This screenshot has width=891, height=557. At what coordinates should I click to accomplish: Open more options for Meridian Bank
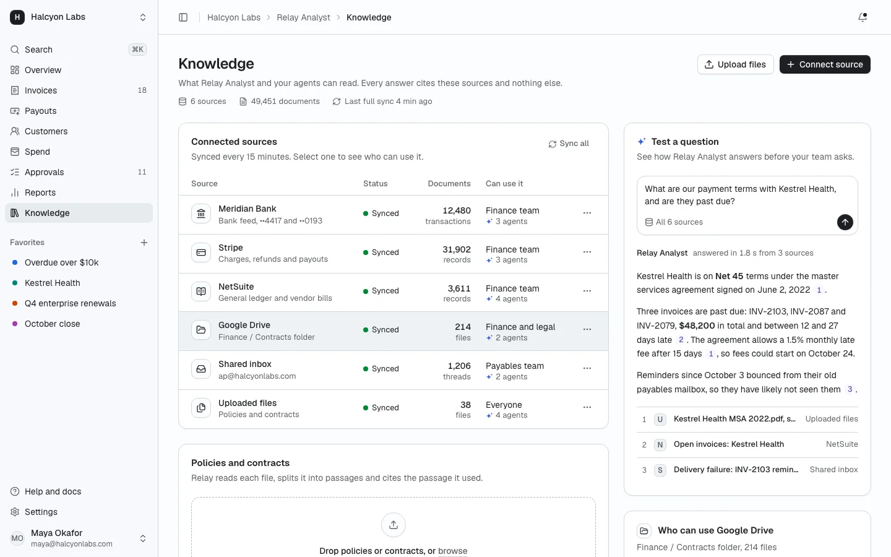click(x=587, y=213)
